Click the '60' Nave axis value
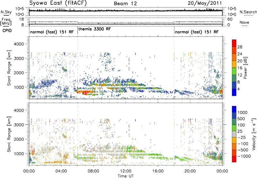 pyautogui.click(x=230, y=19)
